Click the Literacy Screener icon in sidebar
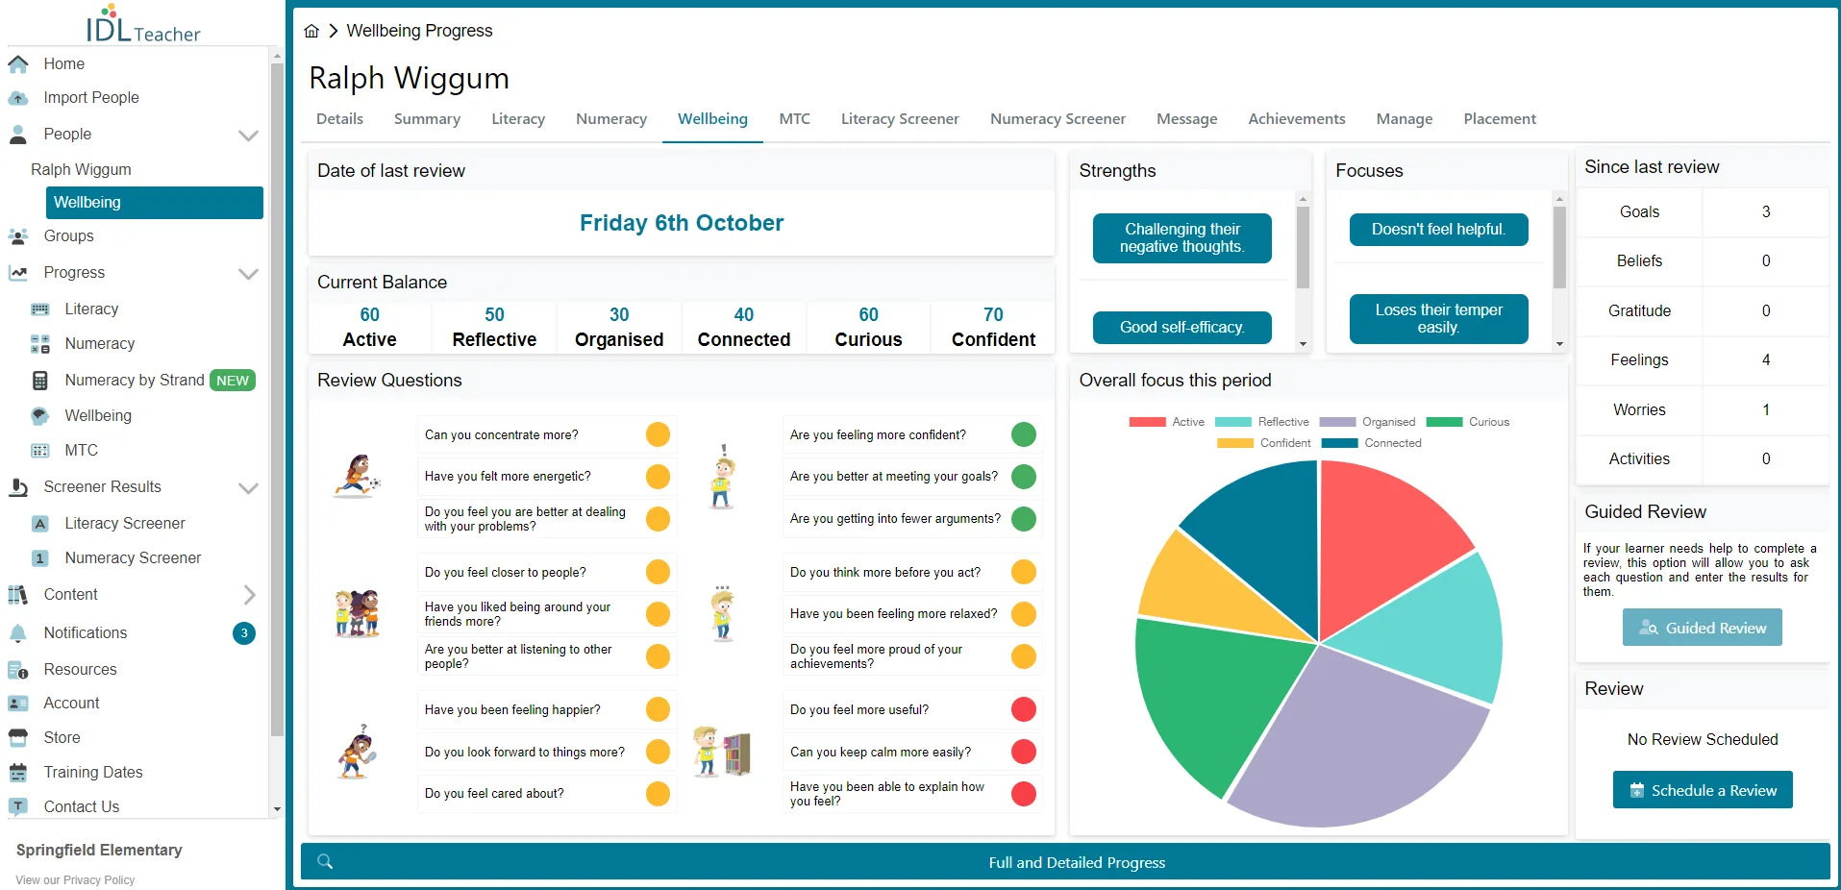The image size is (1841, 890). (x=39, y=524)
